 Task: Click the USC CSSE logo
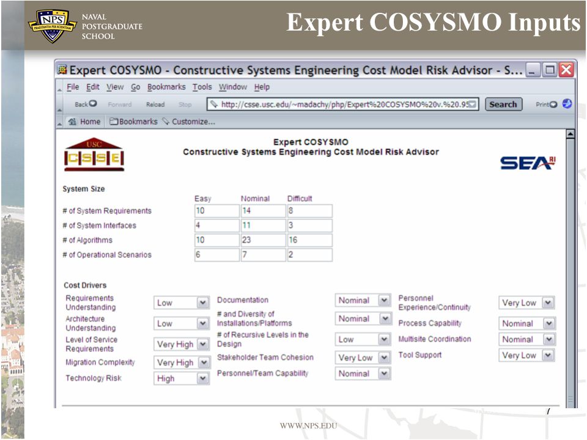pyautogui.click(x=94, y=155)
